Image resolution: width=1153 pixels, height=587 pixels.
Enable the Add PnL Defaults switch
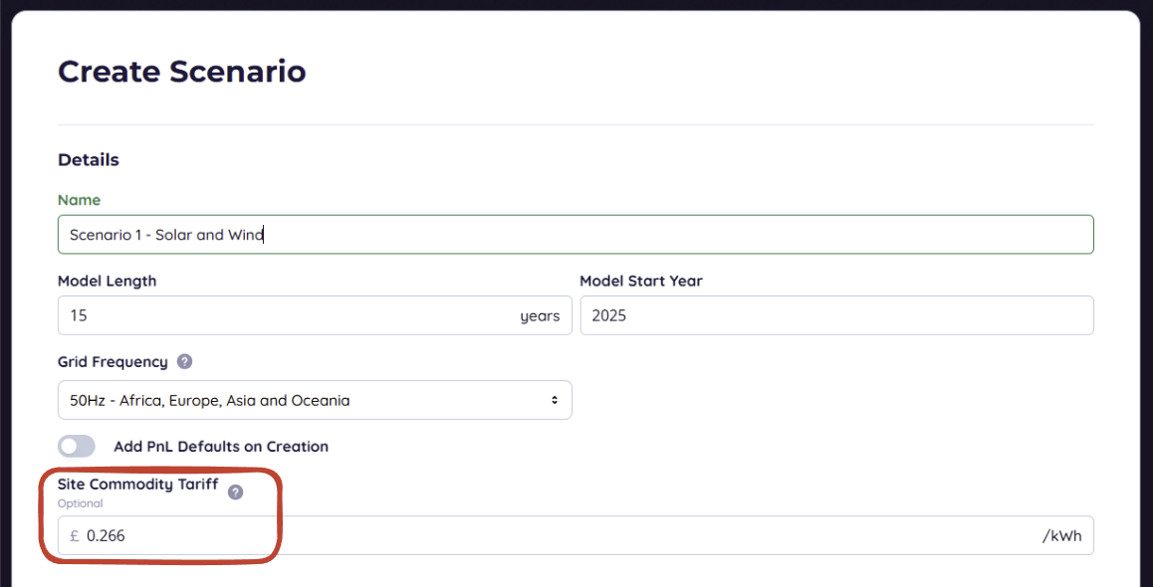point(77,447)
